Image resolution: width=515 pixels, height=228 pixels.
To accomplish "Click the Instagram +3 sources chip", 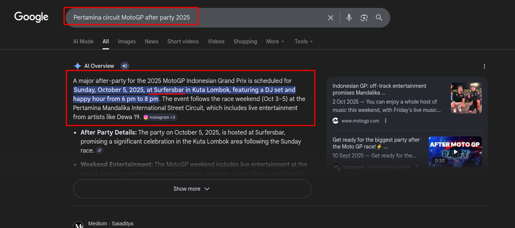I will [x=159, y=117].
